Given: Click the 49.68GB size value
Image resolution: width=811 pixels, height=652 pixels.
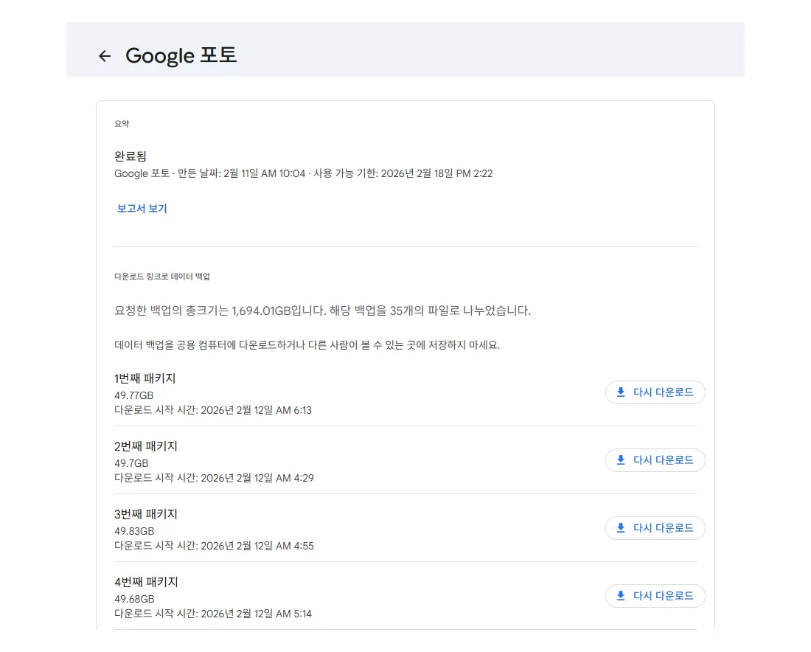Looking at the screenshot, I should click(134, 599).
